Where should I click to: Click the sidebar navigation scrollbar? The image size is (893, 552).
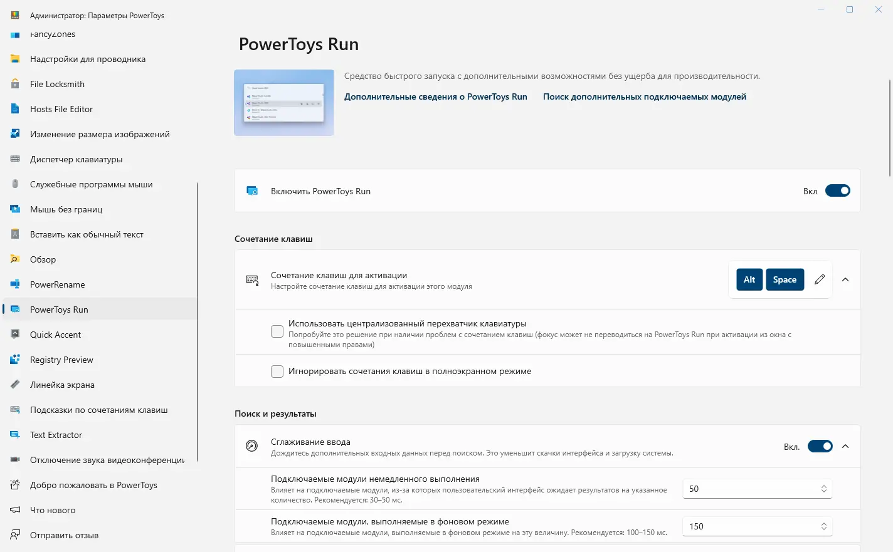point(198,322)
